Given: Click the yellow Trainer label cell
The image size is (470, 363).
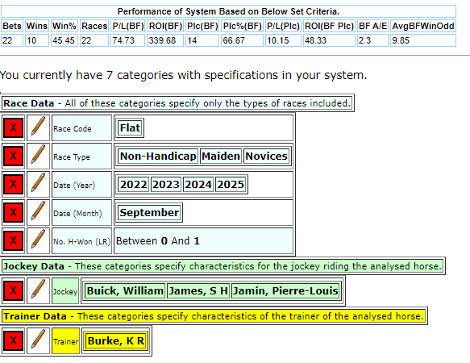Looking at the screenshot, I should coord(65,341).
